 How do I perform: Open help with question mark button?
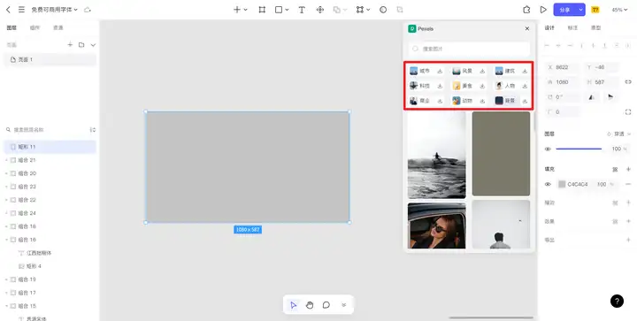[x=617, y=301]
